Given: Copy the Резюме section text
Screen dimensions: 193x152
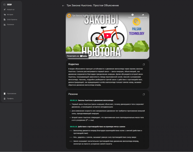Looking at the screenshot, I should pos(144,95).
